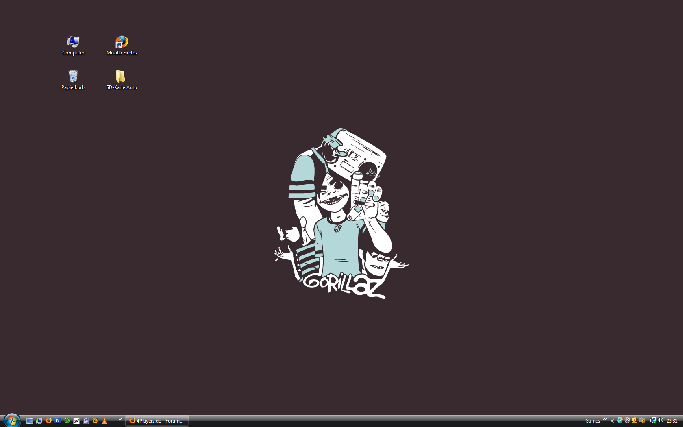The image size is (683, 427).
Task: Open network connection tray icon
Action: point(653,420)
